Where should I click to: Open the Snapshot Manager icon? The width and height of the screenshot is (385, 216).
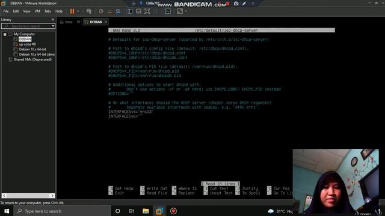click(x=118, y=11)
